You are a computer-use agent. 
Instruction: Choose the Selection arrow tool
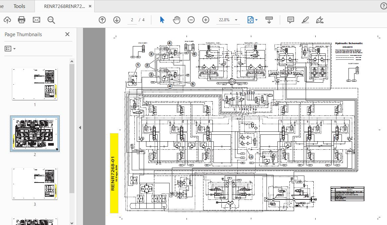pos(162,20)
